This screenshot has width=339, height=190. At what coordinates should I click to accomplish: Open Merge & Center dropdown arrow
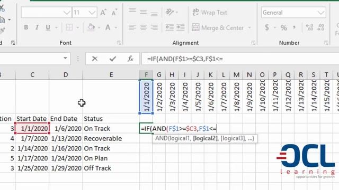(249, 28)
